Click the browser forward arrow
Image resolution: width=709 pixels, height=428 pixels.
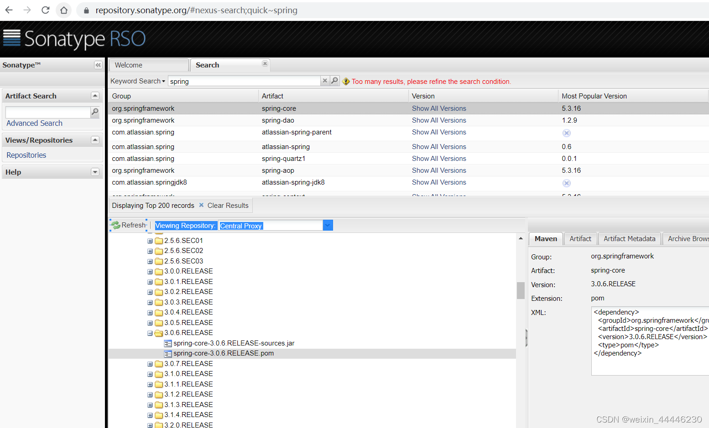point(27,10)
